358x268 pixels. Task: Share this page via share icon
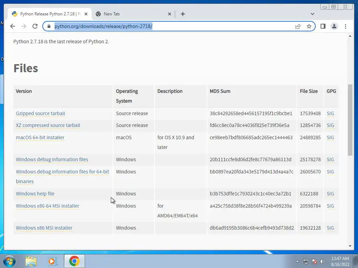click(x=298, y=26)
